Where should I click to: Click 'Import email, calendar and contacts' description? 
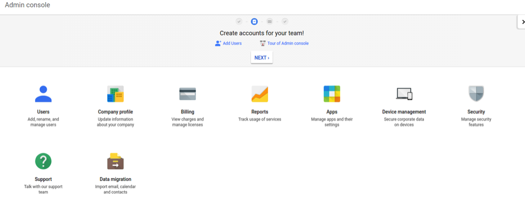click(x=115, y=189)
